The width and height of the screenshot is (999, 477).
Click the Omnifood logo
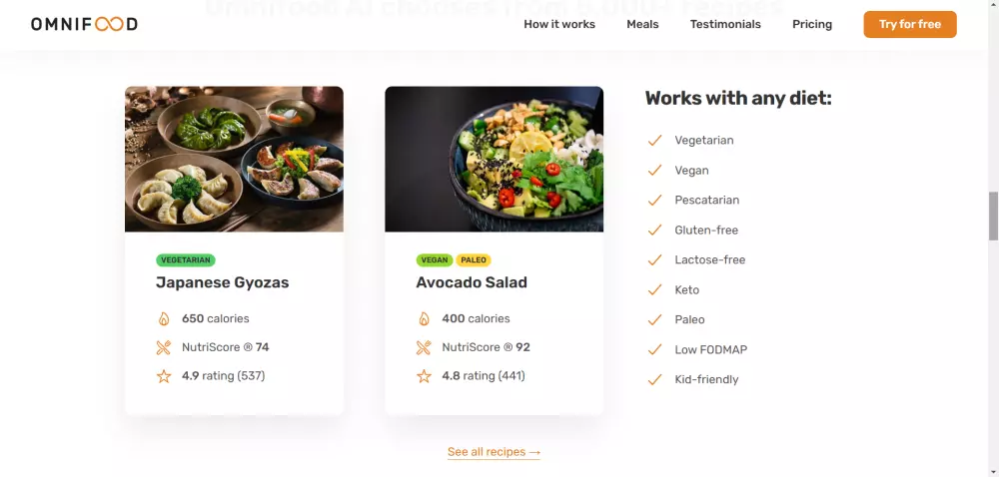pyautogui.click(x=84, y=24)
